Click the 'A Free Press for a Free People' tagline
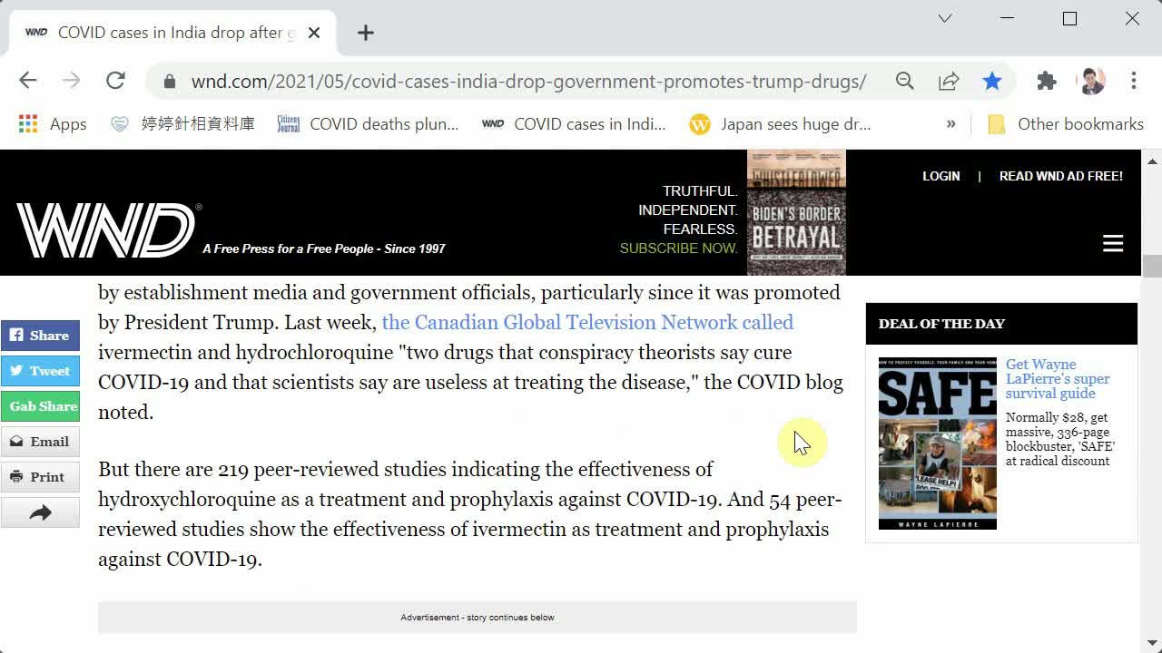 coord(324,249)
